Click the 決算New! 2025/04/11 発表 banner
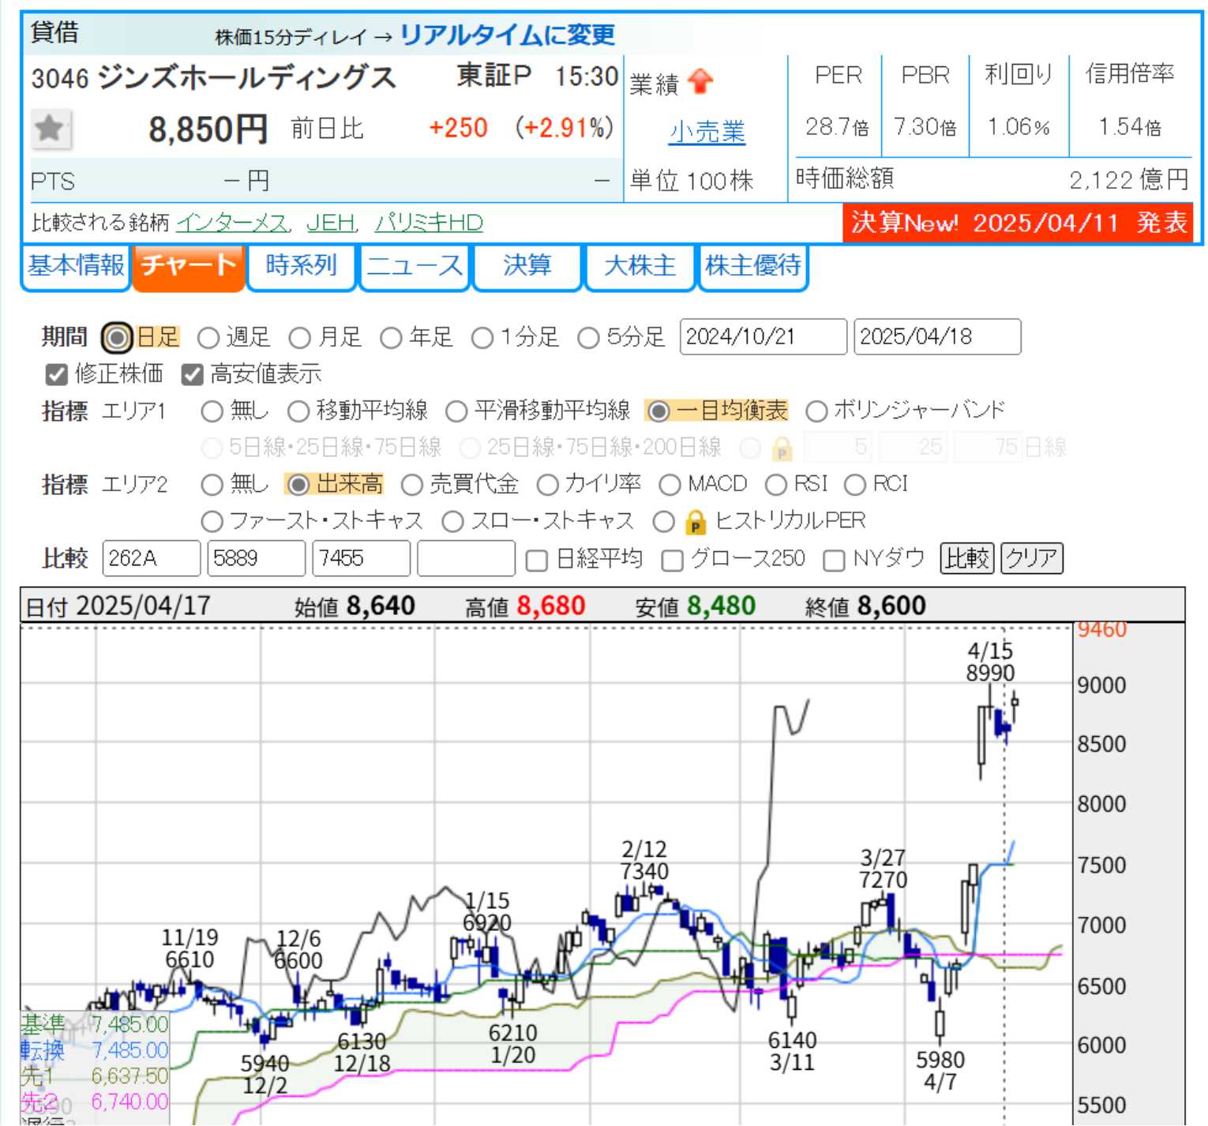1208x1126 pixels. pos(1018,223)
